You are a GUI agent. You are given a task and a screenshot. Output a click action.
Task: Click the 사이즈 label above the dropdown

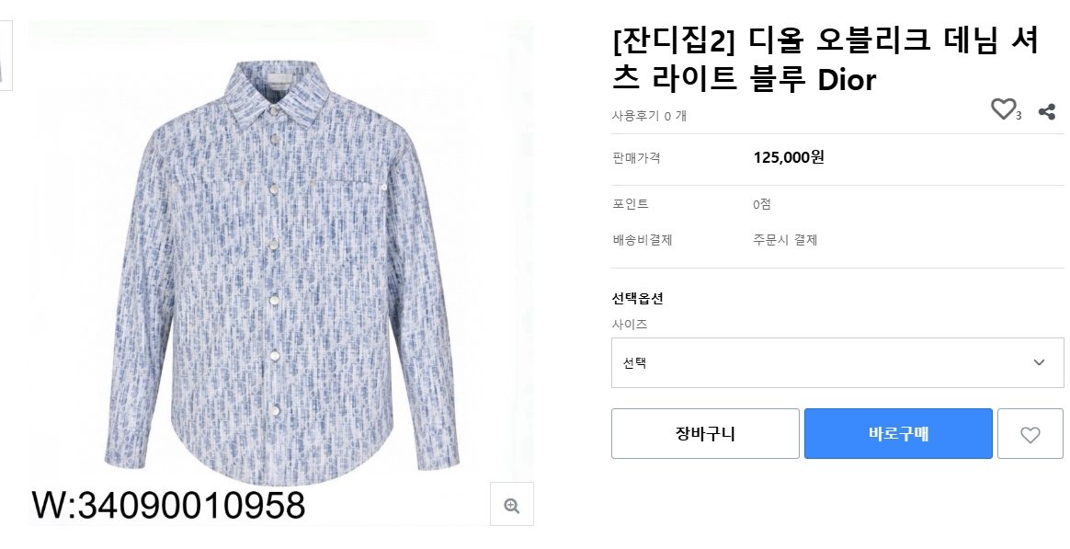point(630,324)
